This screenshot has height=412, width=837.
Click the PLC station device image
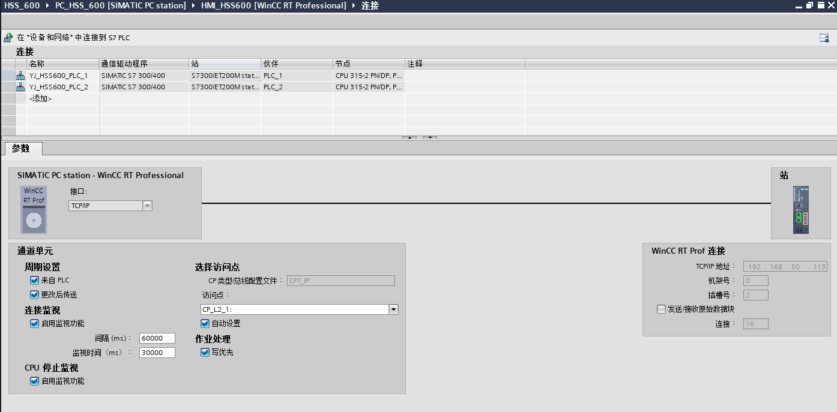point(800,209)
